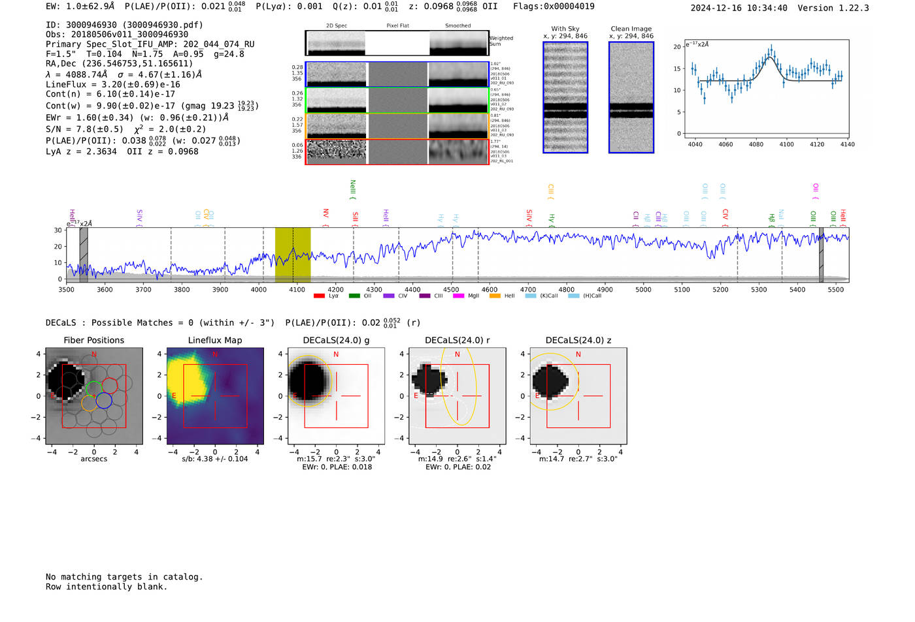915x622 pixels.
Task: Open the green-framed fiber 2D spectrum cutout
Action: pos(336,101)
